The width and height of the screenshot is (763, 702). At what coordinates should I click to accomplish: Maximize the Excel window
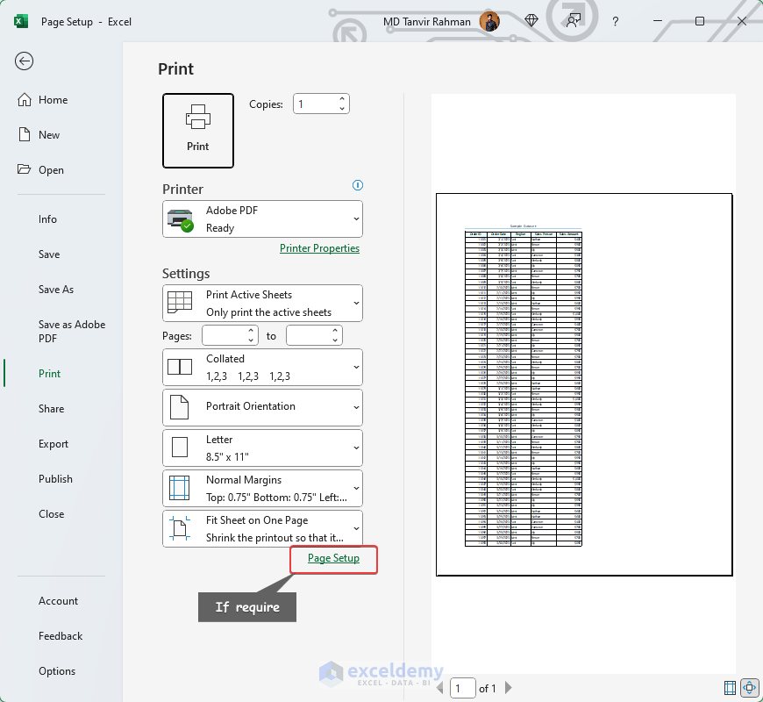click(700, 21)
